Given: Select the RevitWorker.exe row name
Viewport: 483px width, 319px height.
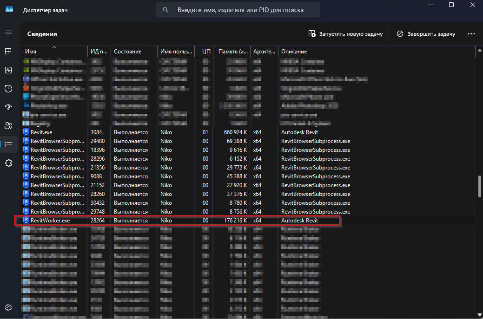Looking at the screenshot, I should pos(50,221).
